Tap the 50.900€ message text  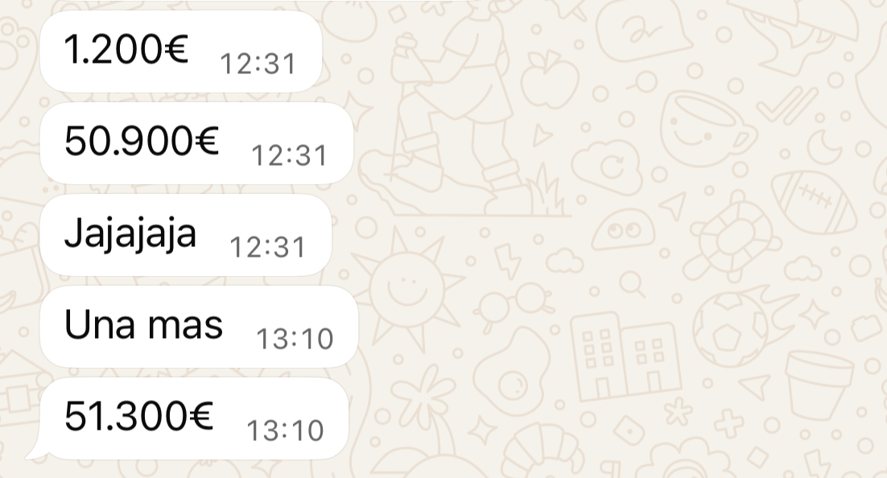142,141
